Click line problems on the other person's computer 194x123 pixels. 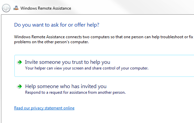tap(52, 42)
